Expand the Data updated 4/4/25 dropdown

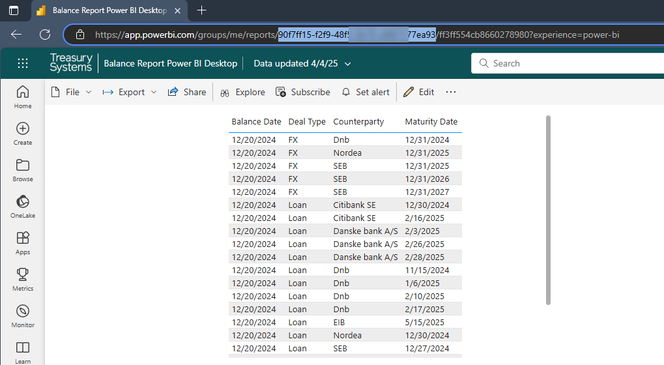point(302,63)
